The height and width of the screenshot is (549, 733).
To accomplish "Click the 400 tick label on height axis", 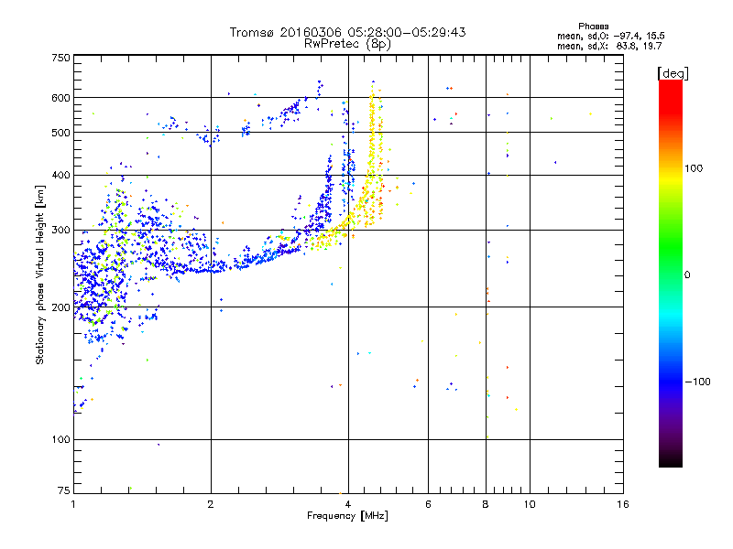I will click(x=60, y=175).
